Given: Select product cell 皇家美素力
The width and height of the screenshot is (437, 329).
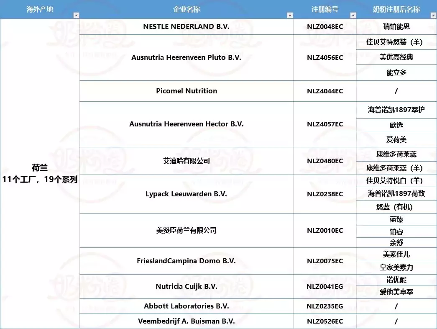Looking at the screenshot, I should [x=396, y=267].
